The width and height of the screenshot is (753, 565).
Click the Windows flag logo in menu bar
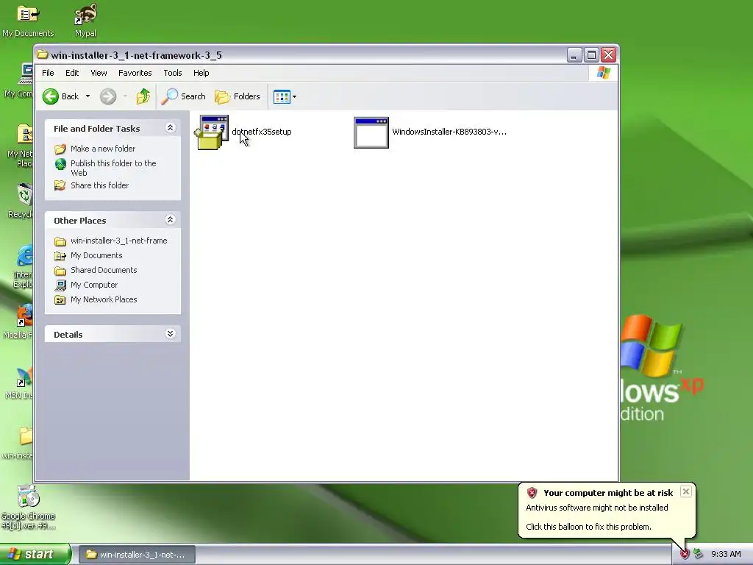[603, 73]
